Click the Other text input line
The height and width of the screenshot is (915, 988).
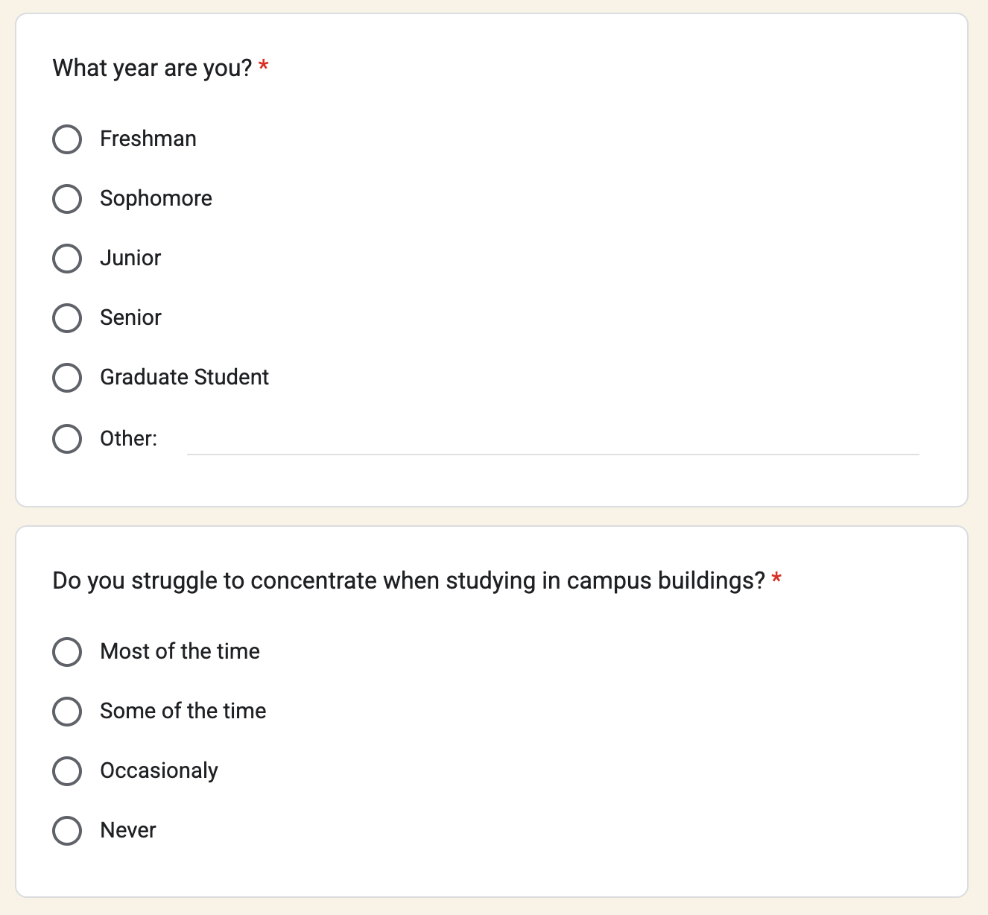click(x=553, y=440)
